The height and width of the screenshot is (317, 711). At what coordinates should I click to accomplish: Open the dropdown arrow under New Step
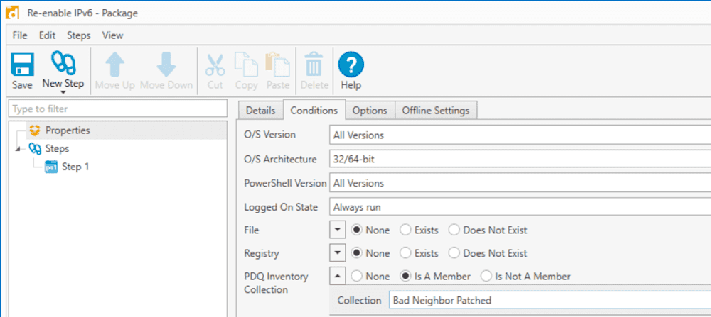(x=63, y=92)
